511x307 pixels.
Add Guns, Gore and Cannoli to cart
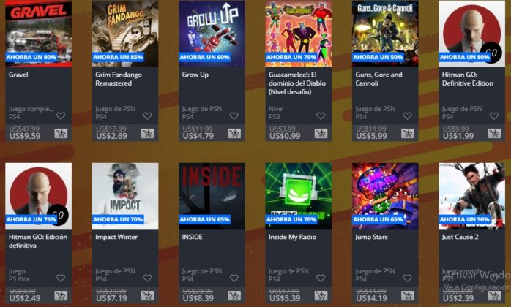click(x=408, y=134)
